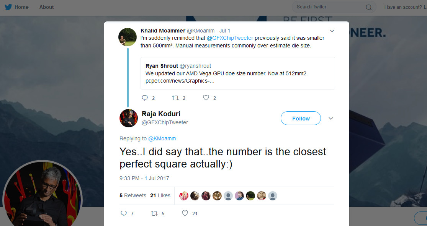This screenshot has height=226, width=427.
Task: Expand Khalid Moammer tweet options chevron
Action: (332, 31)
